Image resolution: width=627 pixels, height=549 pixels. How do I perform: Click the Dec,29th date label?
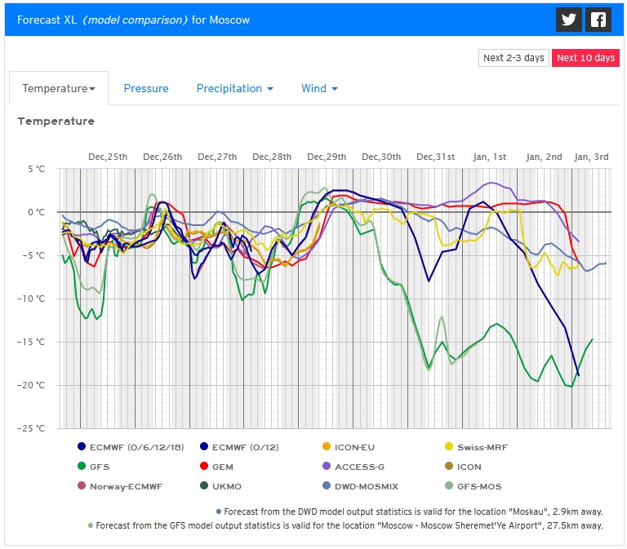(x=327, y=157)
